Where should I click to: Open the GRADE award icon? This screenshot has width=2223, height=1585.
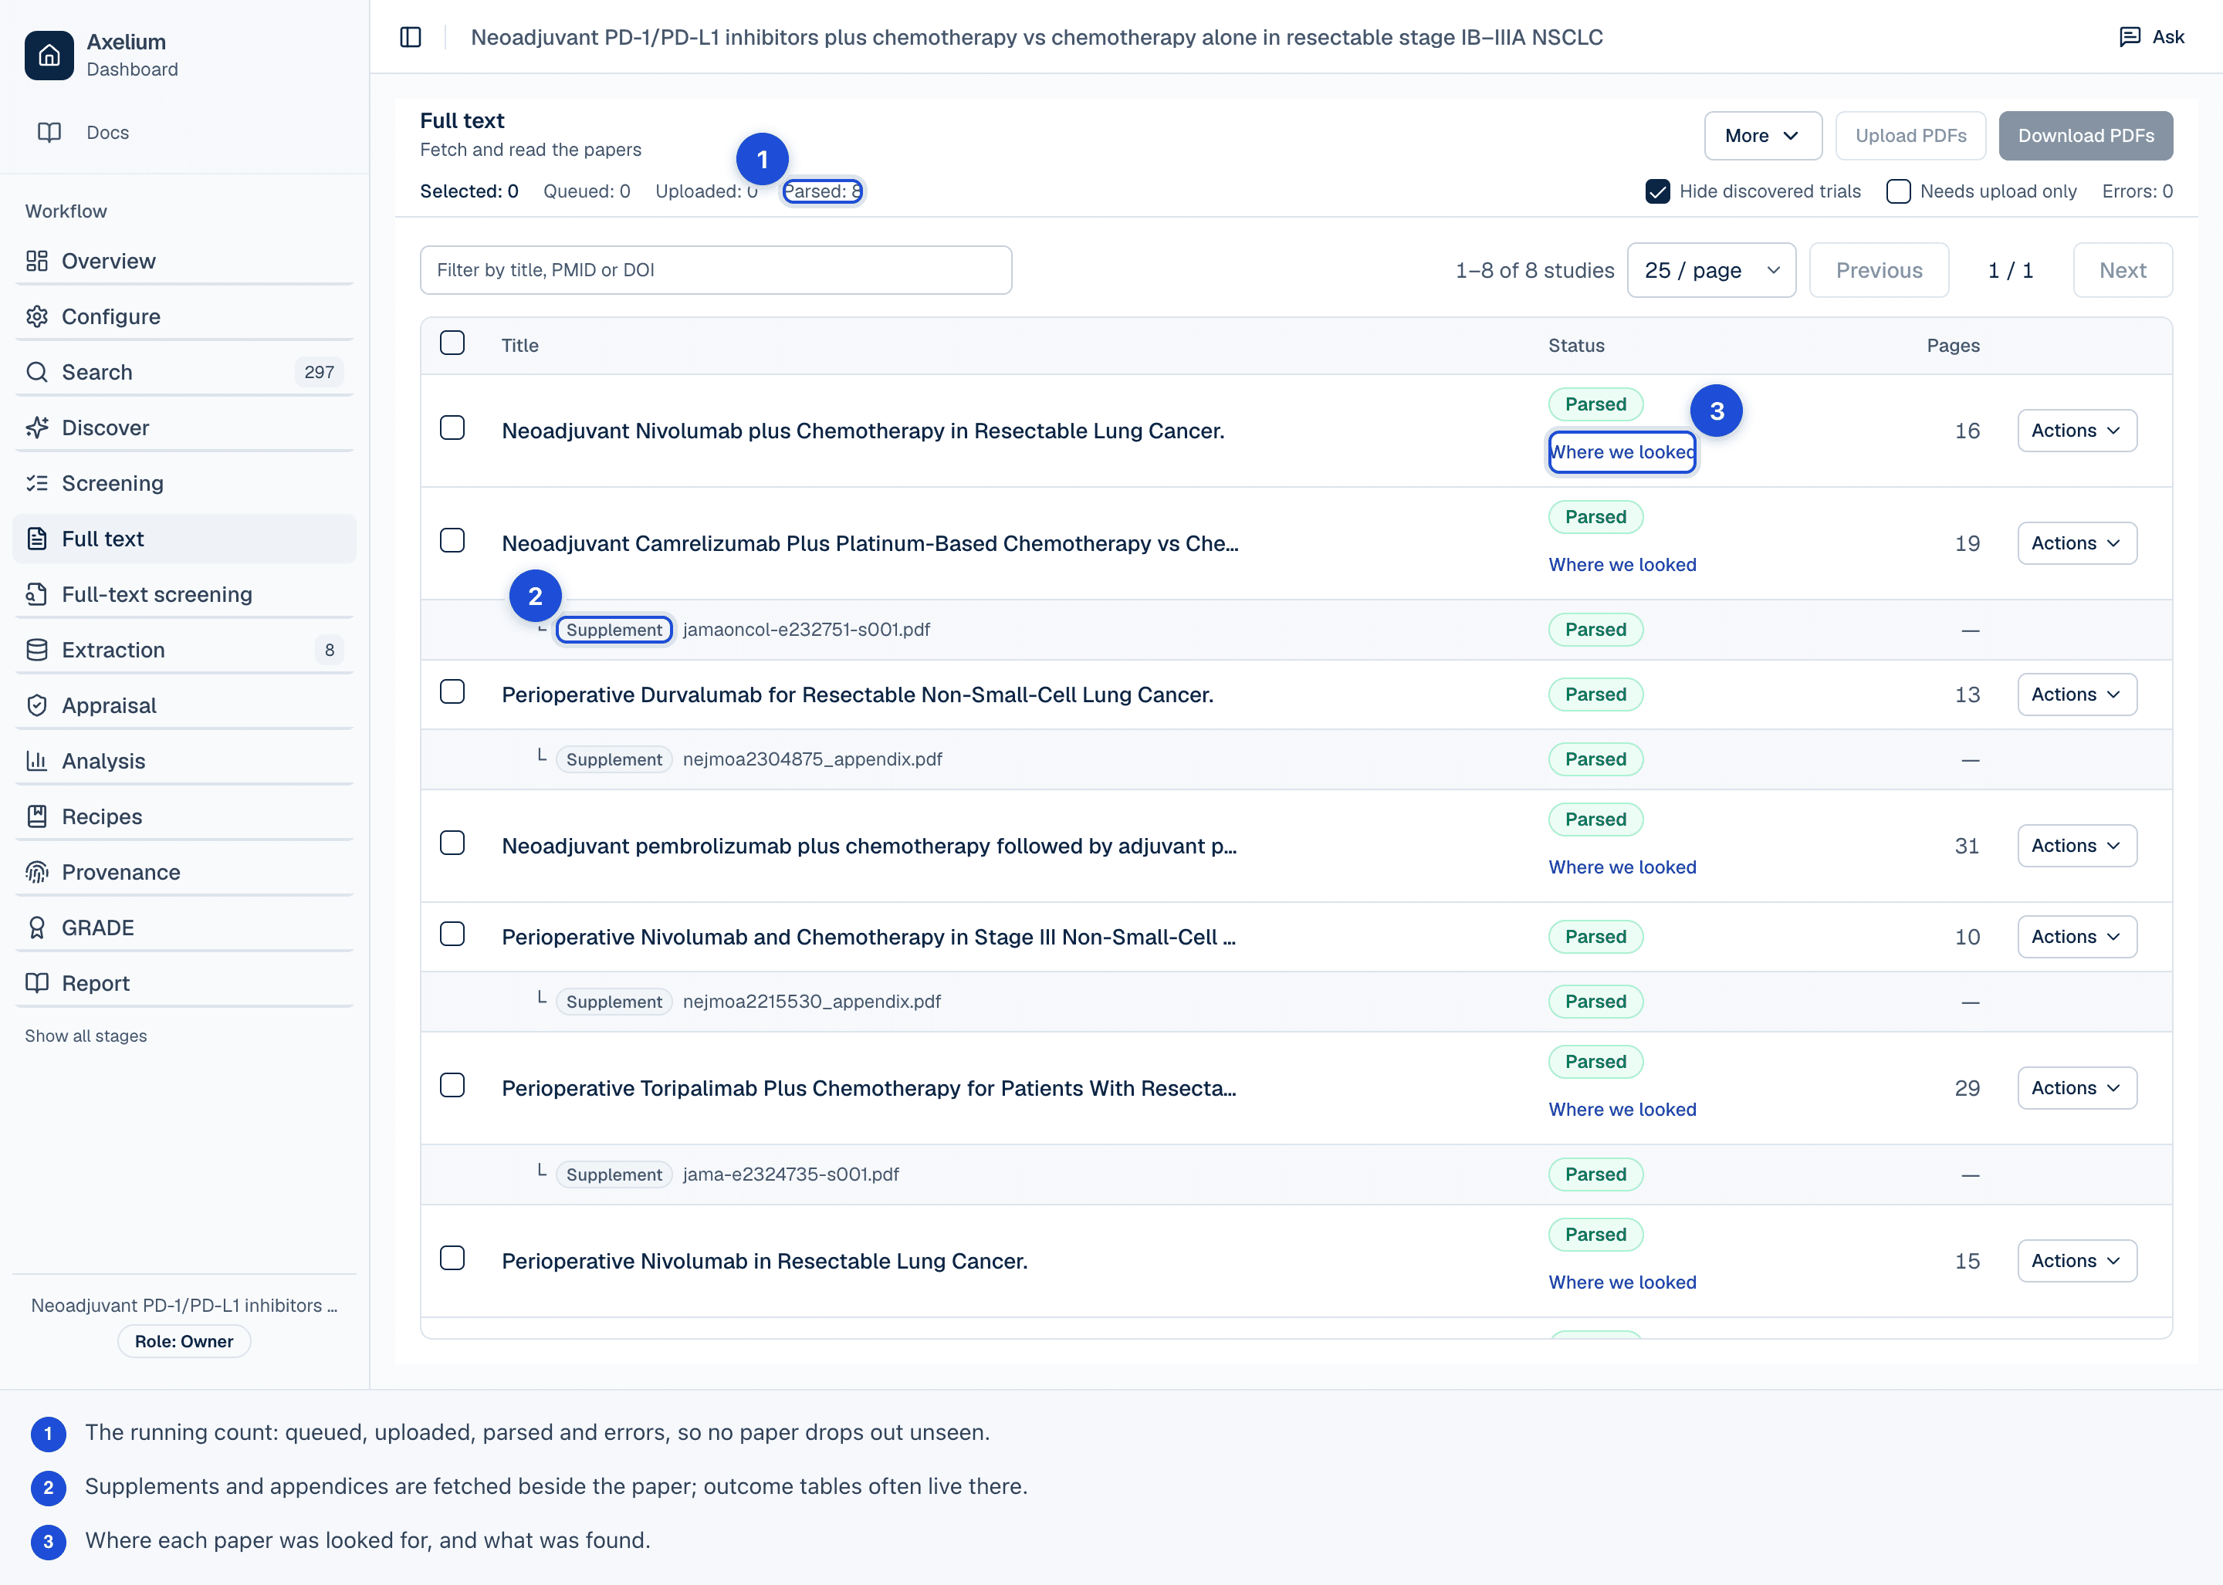(x=37, y=928)
